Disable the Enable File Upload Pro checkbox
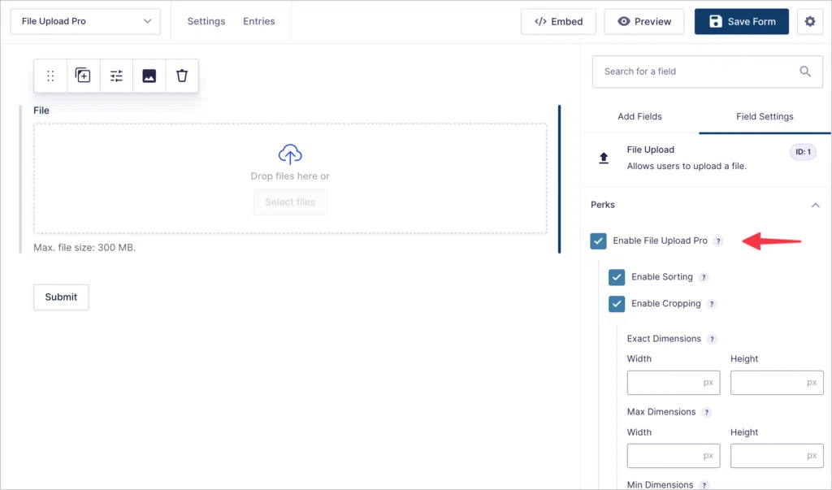Image resolution: width=832 pixels, height=490 pixels. (599, 241)
